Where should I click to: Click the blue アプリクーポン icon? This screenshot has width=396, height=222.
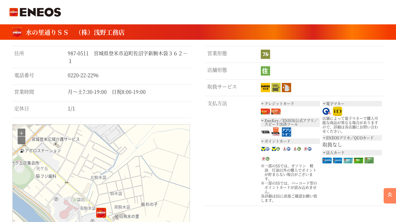click(286, 132)
